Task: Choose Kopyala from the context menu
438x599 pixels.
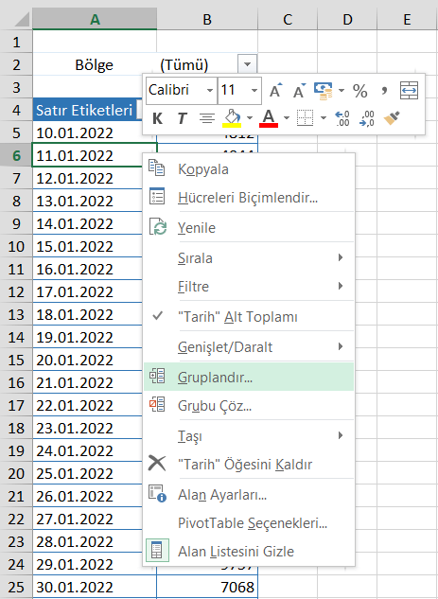Action: pyautogui.click(x=249, y=168)
